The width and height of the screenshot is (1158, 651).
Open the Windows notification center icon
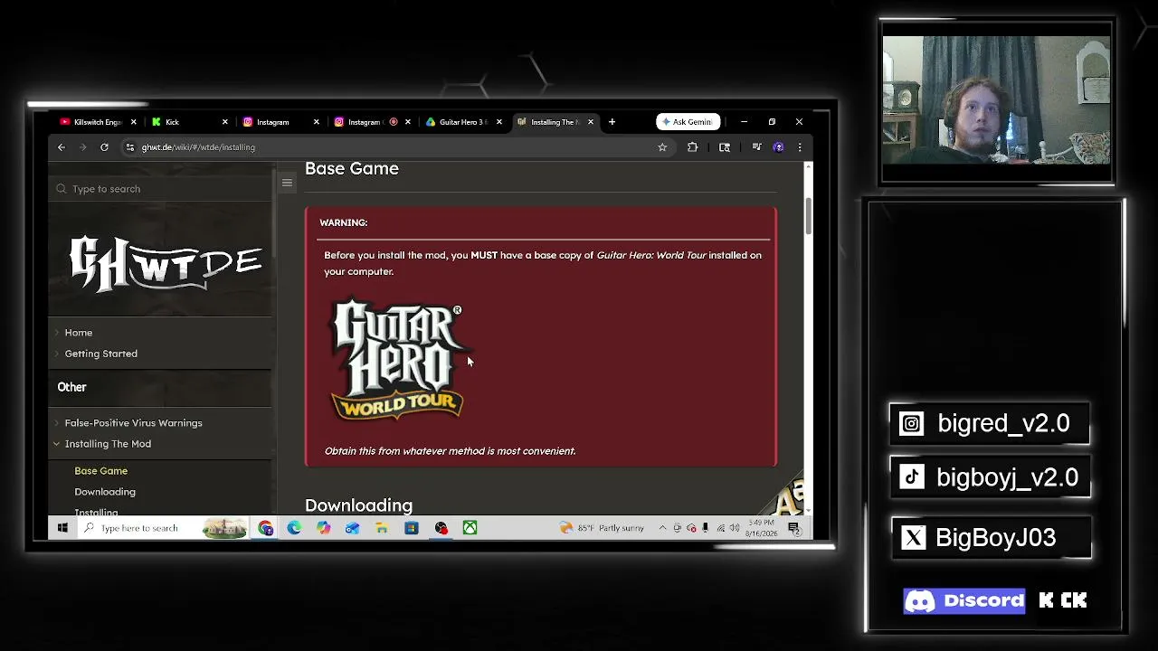(793, 528)
